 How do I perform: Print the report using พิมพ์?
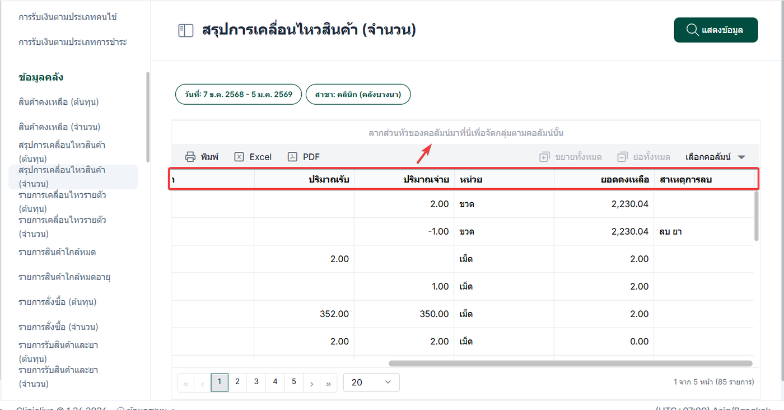[x=202, y=157]
